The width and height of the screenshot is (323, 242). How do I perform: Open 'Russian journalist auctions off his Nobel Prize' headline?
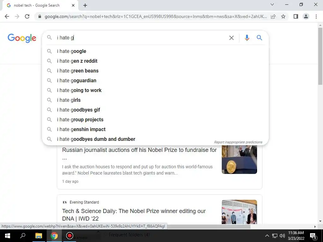click(139, 154)
